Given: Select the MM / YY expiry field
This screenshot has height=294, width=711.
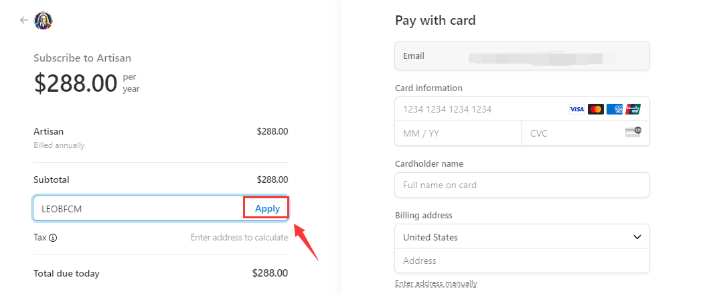Looking at the screenshot, I should click(459, 133).
